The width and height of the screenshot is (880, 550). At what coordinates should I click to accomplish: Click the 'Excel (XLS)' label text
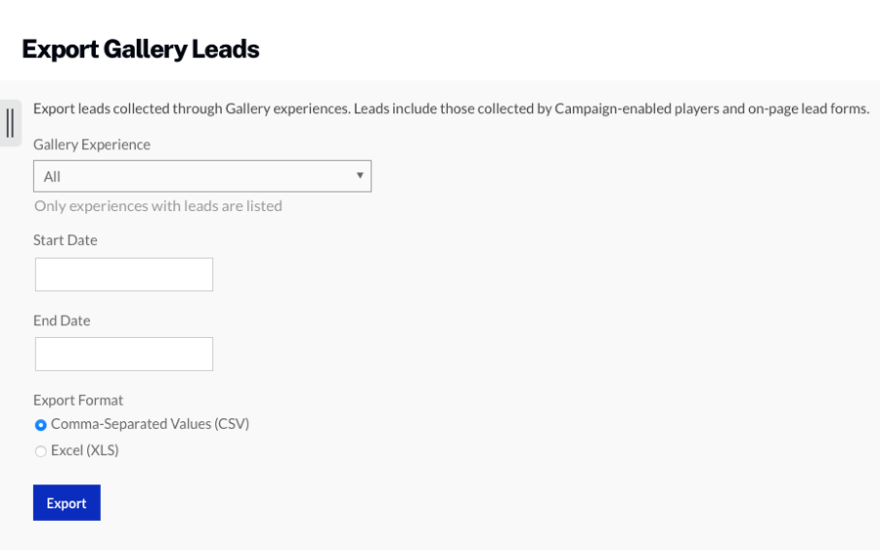85,450
